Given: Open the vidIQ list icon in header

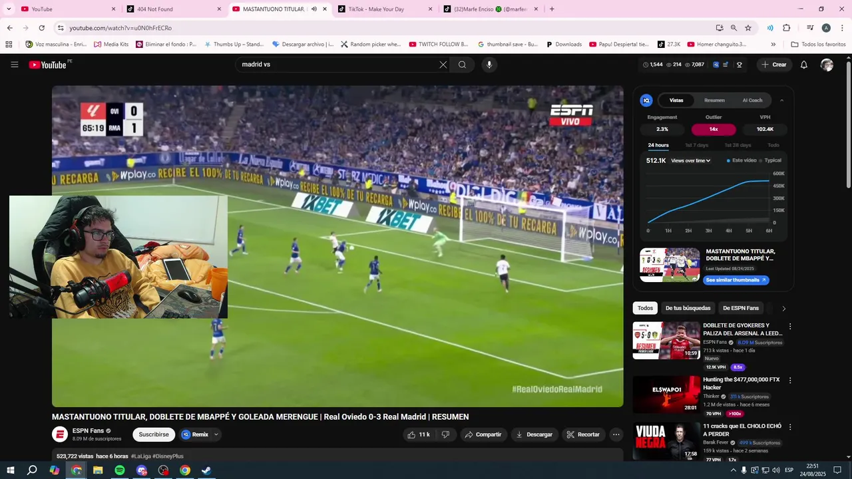Looking at the screenshot, I should (x=726, y=65).
